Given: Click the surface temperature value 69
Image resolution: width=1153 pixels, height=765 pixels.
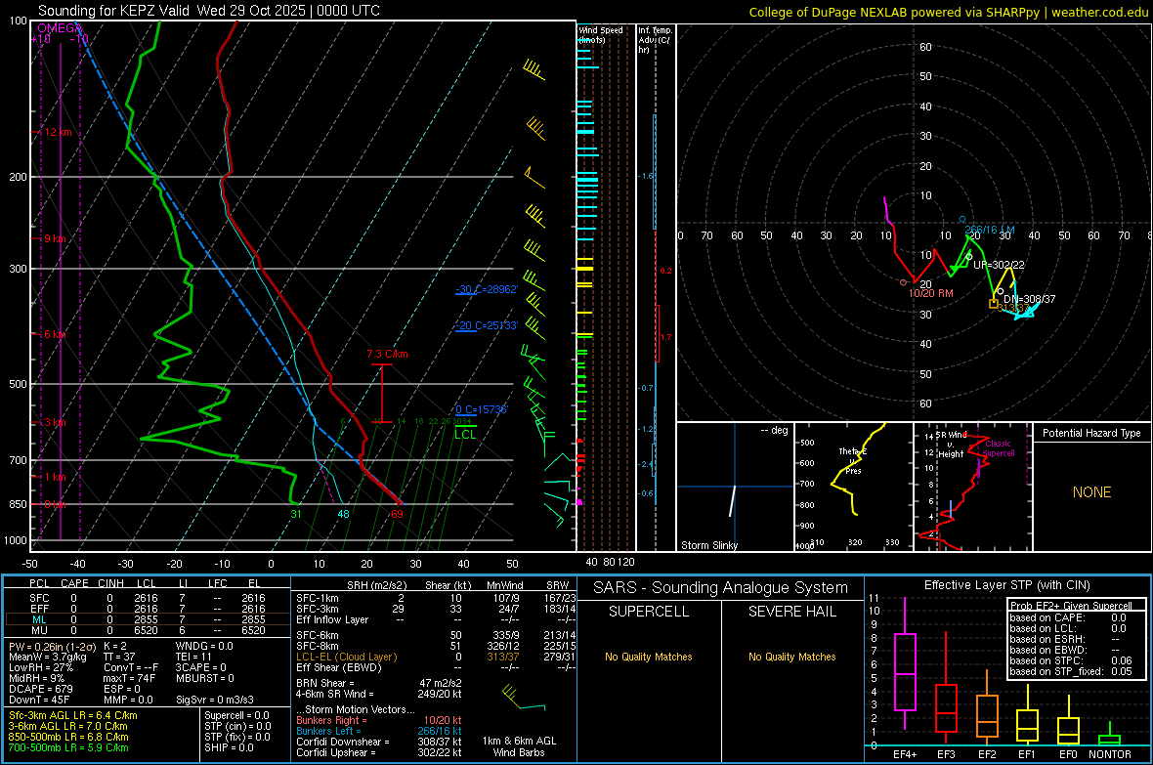Looking at the screenshot, I should click(397, 514).
